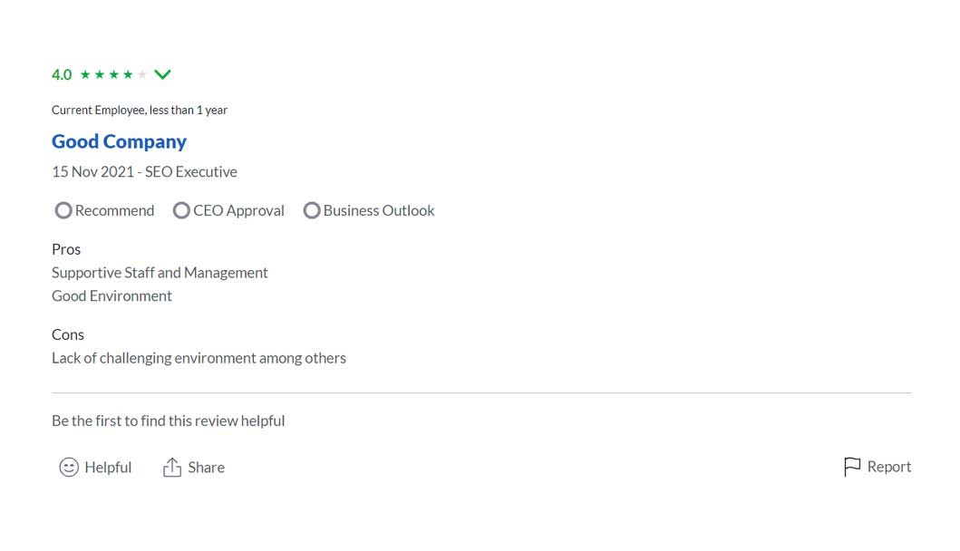
Task: Click the "Helpful" text label
Action: [108, 468]
